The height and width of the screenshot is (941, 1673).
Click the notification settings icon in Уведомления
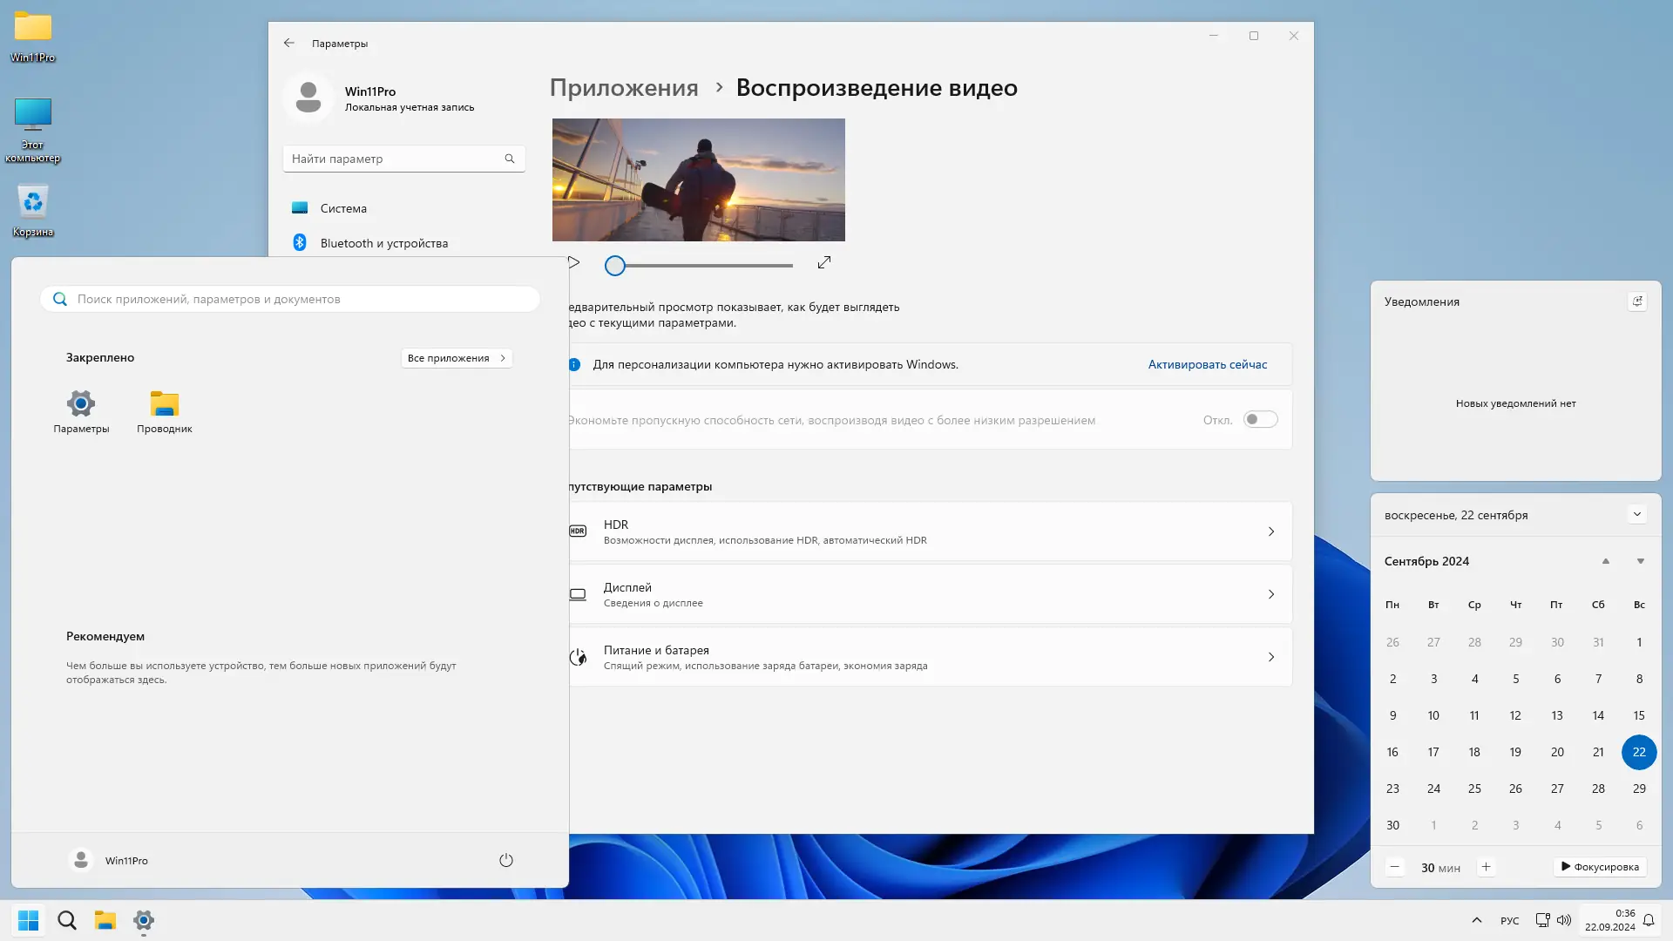click(x=1636, y=301)
